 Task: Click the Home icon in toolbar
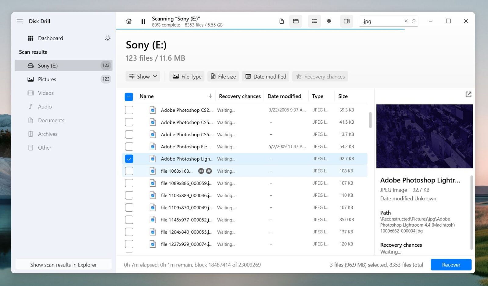click(129, 21)
